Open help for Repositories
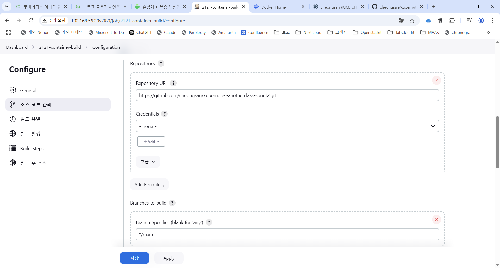This screenshot has width=500, height=268. tap(161, 63)
